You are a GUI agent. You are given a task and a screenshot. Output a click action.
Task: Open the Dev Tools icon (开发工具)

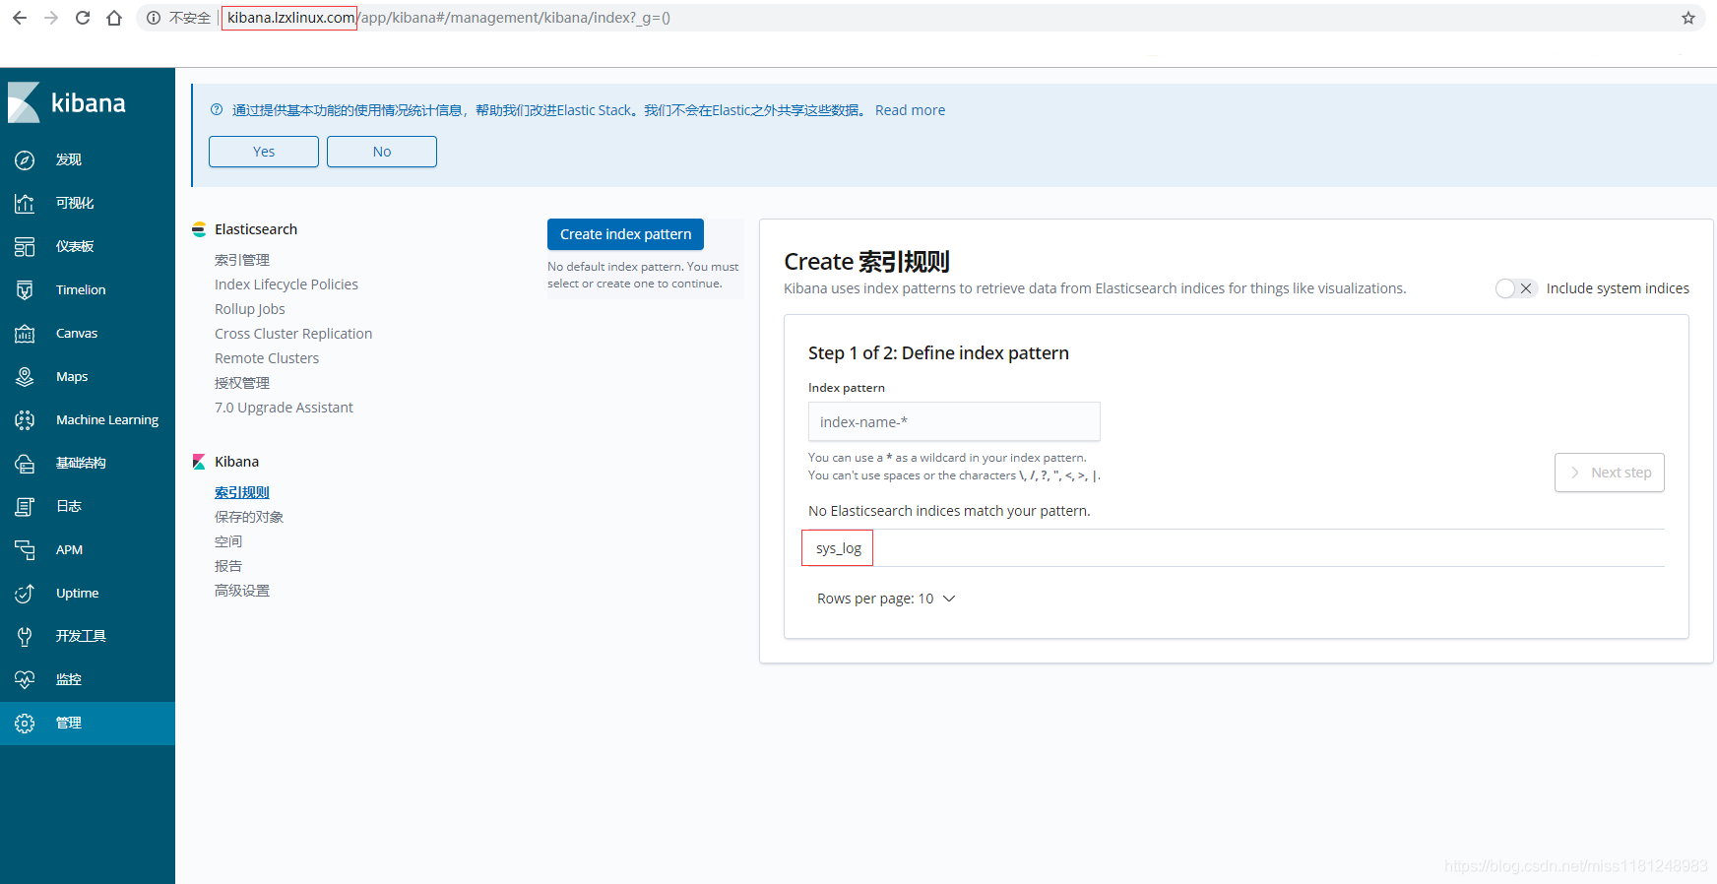[x=25, y=636]
